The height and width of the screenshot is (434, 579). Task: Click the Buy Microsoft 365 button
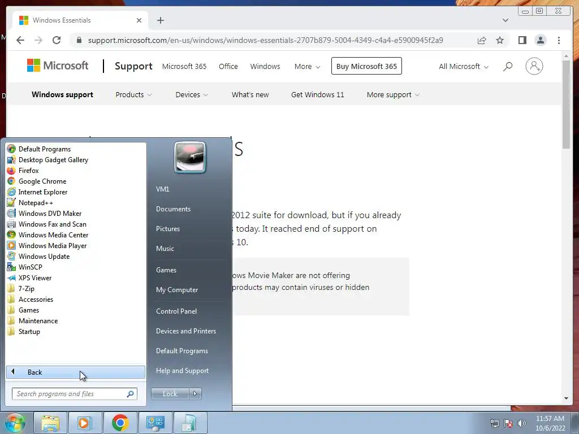click(366, 66)
